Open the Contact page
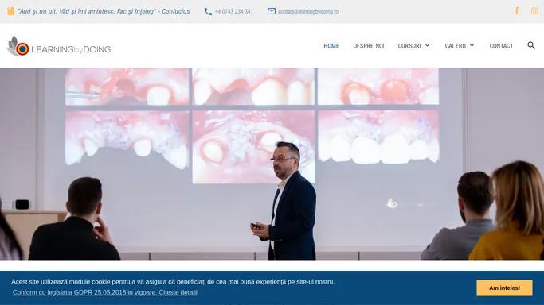The height and width of the screenshot is (305, 544). 501,45
